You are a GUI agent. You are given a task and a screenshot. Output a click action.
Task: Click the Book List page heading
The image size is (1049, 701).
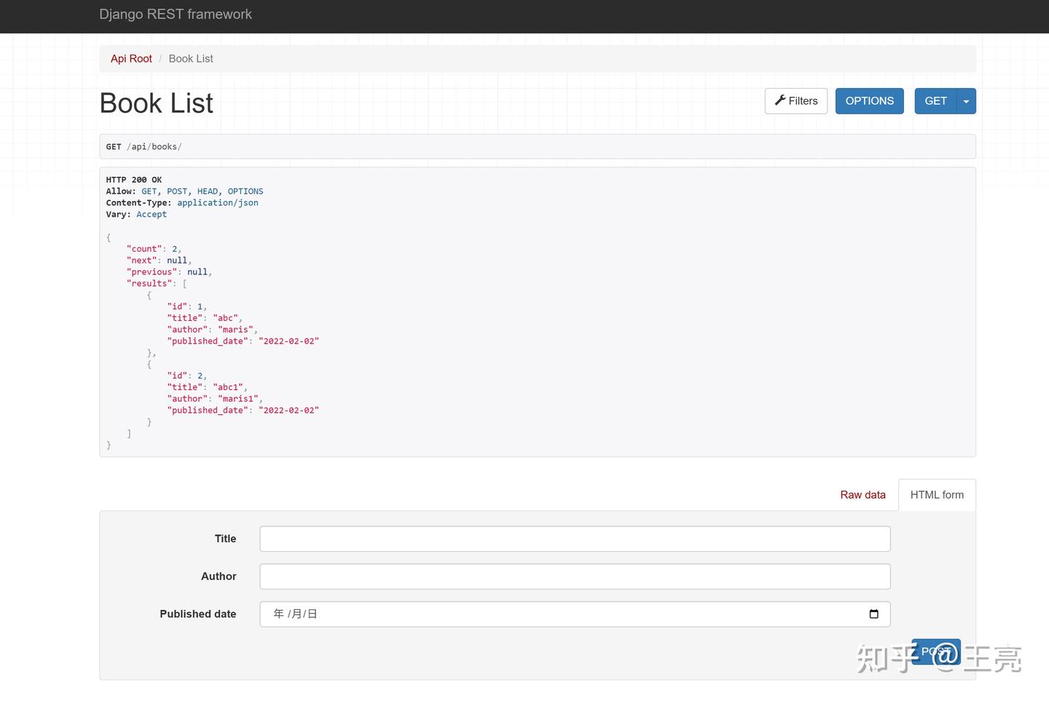[156, 103]
